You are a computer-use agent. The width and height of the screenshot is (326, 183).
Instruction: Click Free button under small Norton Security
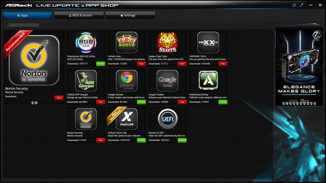[x=101, y=140]
